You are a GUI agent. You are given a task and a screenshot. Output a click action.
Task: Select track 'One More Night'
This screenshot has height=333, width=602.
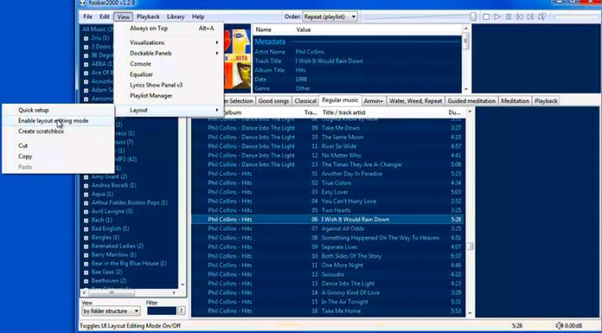pyautogui.click(x=327, y=266)
